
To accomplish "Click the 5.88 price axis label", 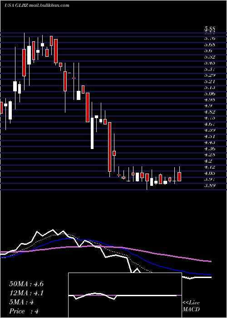I will point(210,29).
